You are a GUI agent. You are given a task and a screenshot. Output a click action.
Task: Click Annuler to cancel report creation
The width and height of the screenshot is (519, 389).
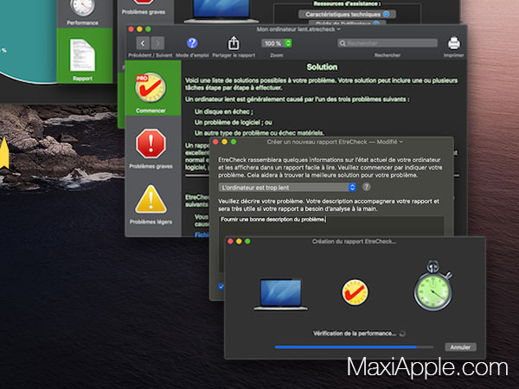click(x=460, y=347)
